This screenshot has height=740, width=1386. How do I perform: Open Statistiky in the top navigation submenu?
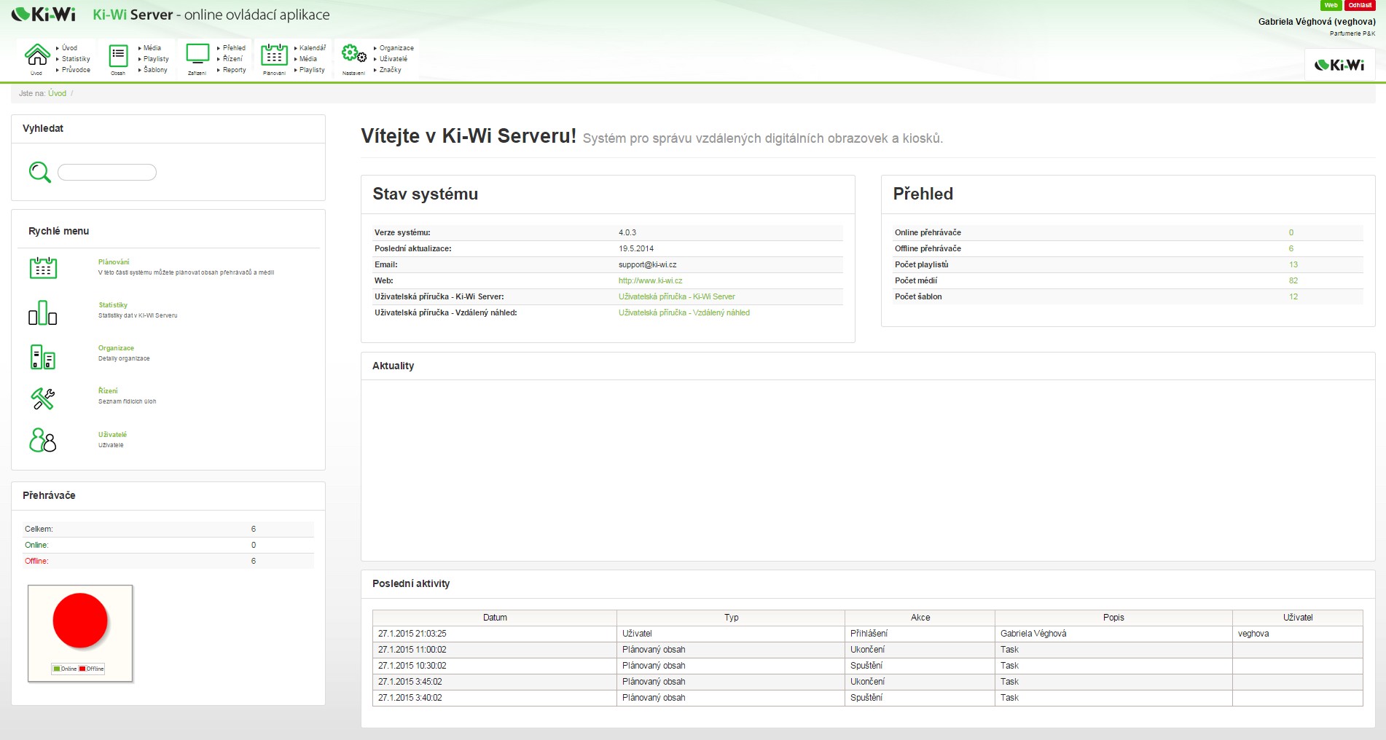(x=76, y=59)
